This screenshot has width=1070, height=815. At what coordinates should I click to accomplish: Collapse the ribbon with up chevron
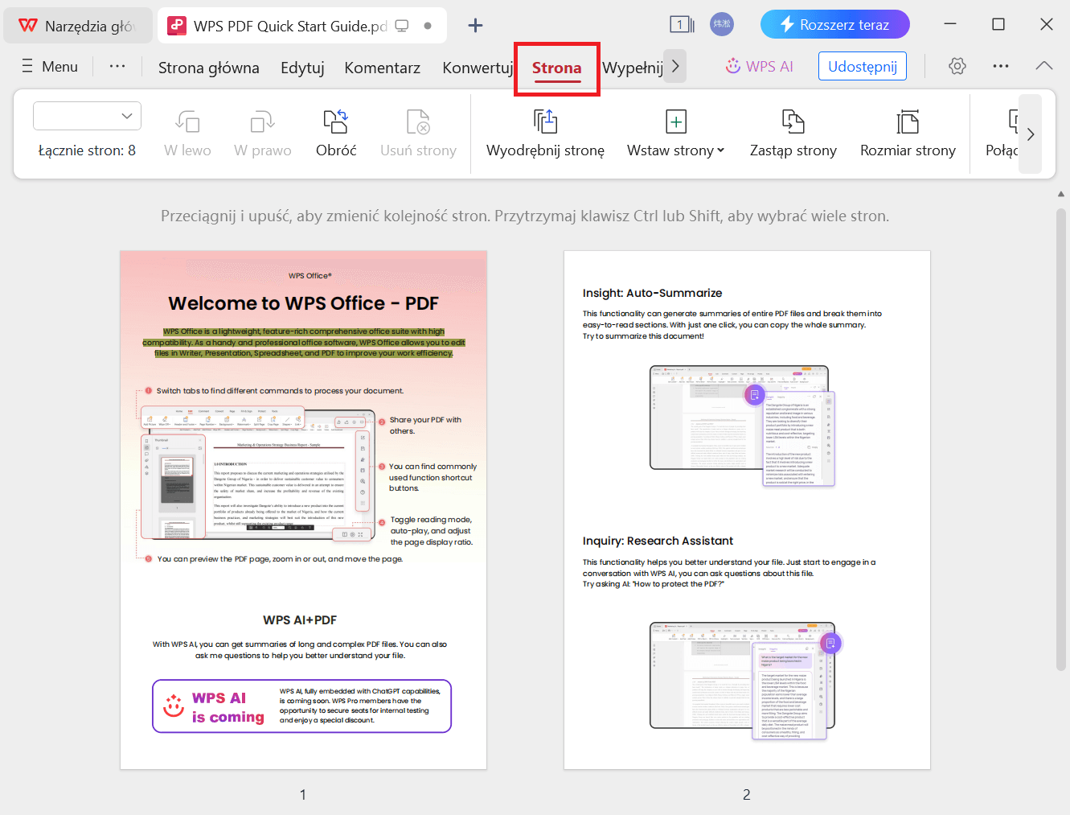tap(1044, 66)
